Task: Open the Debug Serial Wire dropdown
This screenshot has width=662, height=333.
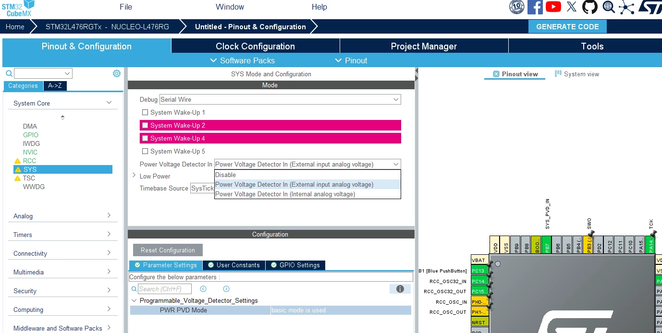Action: 280,99
